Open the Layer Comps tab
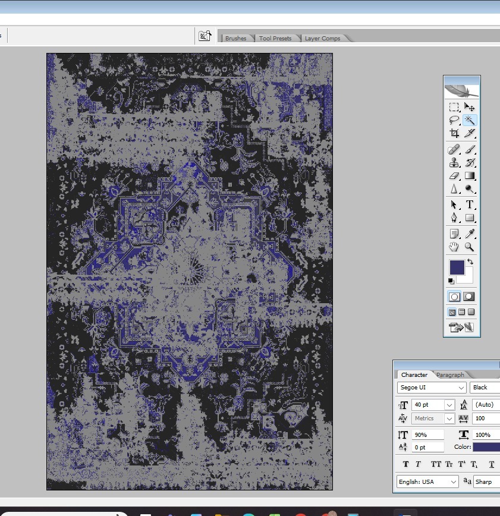The width and height of the screenshot is (500, 516). (x=323, y=39)
